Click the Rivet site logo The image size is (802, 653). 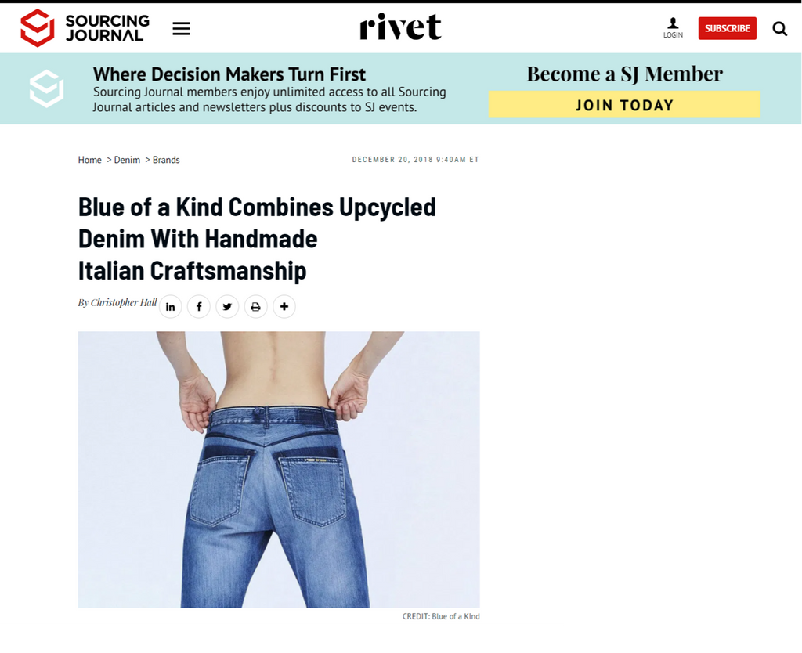click(x=400, y=27)
